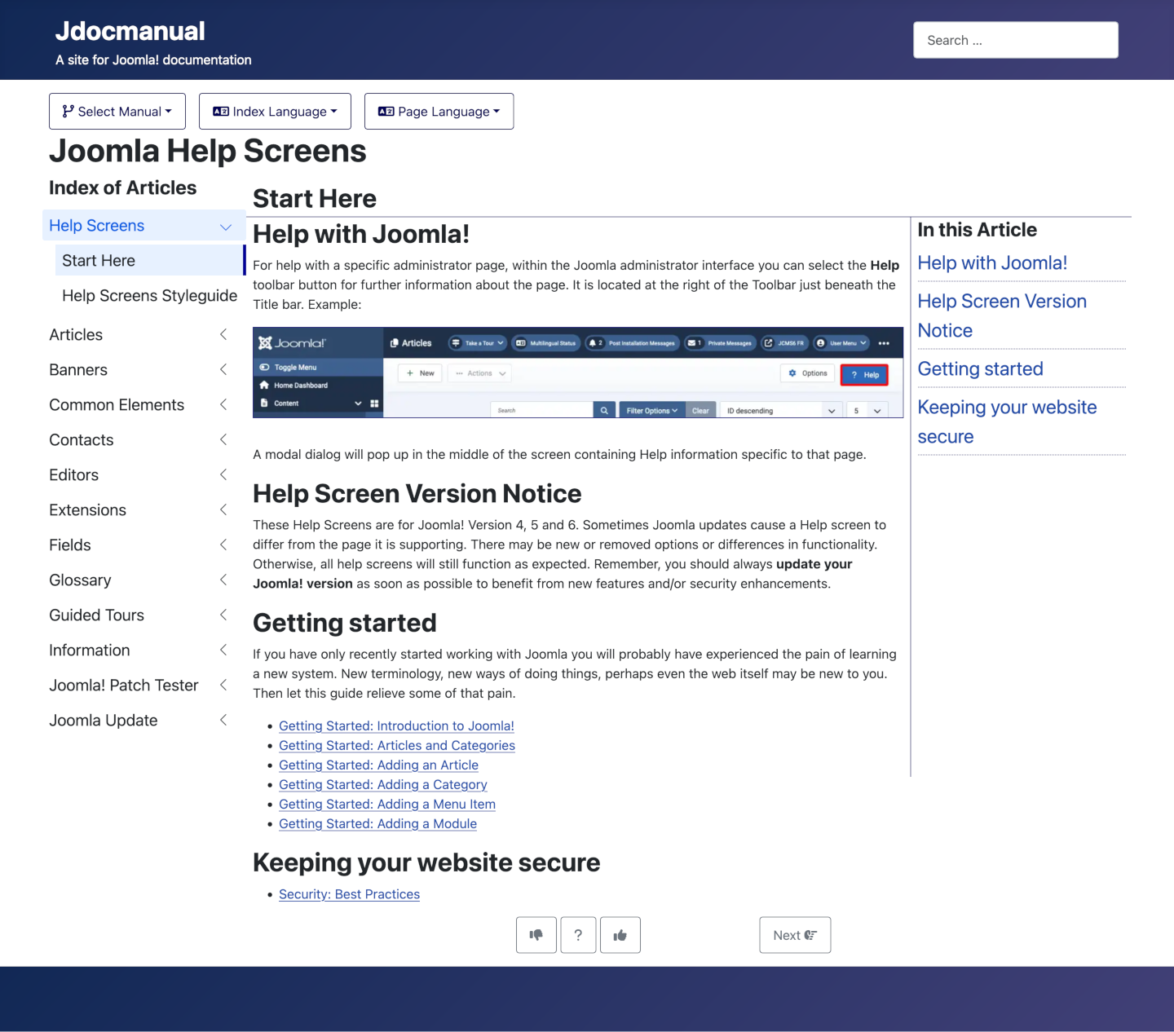Viewport: 1174px width, 1032px height.
Task: Open the Fields index label
Action: (70, 545)
